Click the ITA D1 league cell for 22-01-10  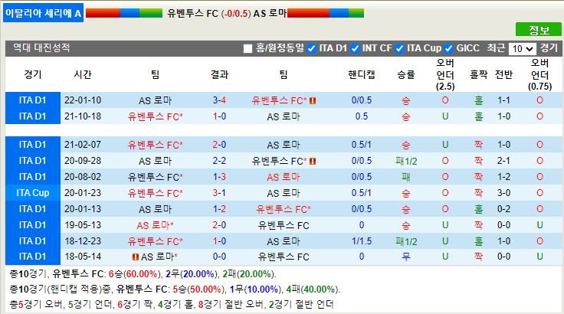33,100
